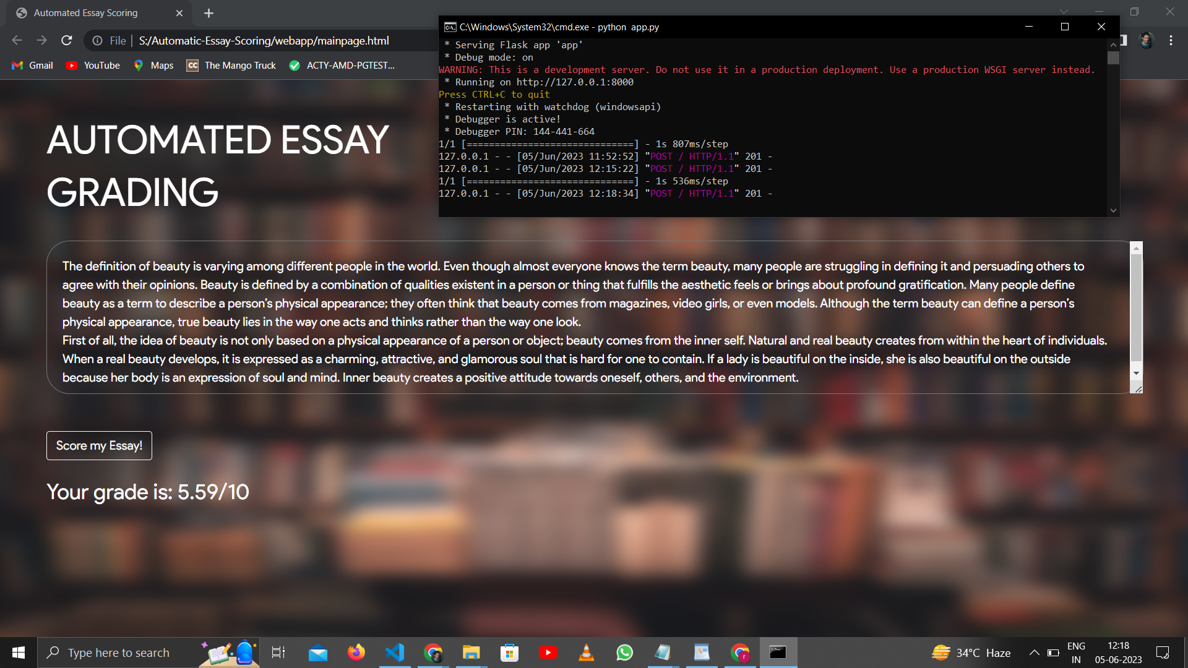Open the tab search dropdown arrow
This screenshot has height=668, width=1188.
pyautogui.click(x=1063, y=11)
